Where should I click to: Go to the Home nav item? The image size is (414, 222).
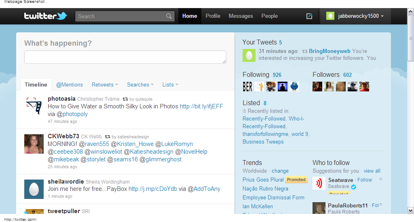pos(190,16)
